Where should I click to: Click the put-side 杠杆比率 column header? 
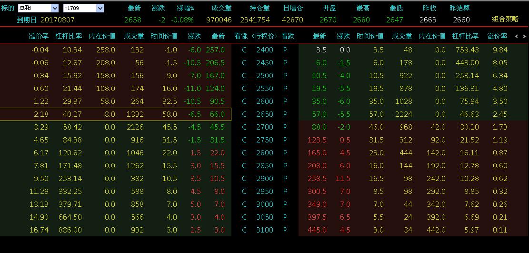pyautogui.click(x=466, y=36)
